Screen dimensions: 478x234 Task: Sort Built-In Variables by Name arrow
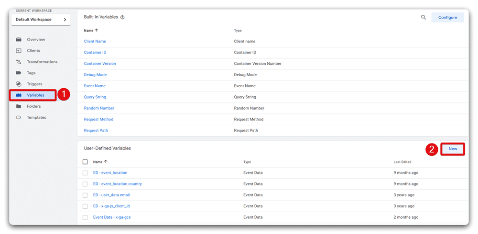(97, 31)
